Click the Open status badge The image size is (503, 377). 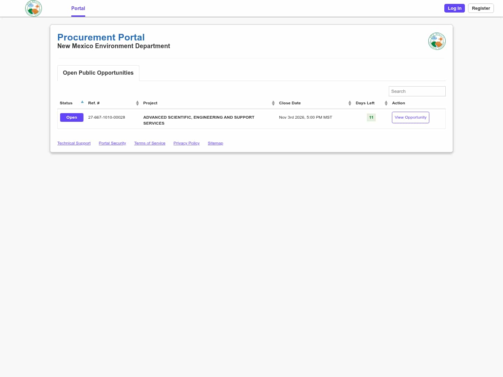[72, 117]
